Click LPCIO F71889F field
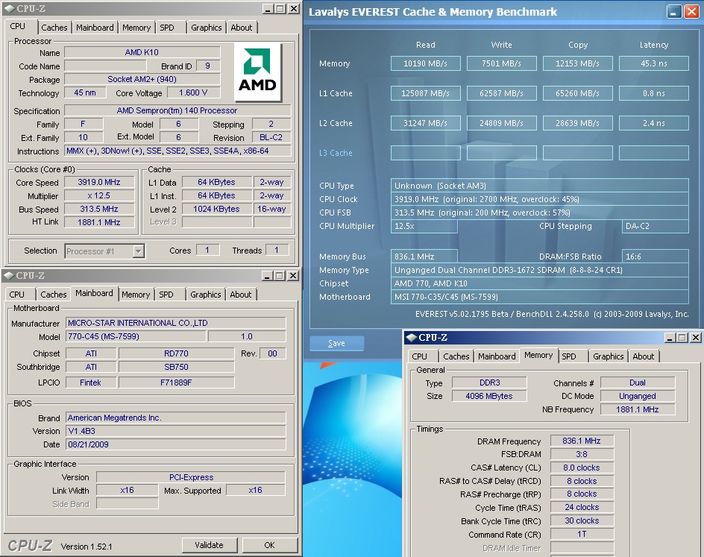704x557 pixels. (177, 383)
